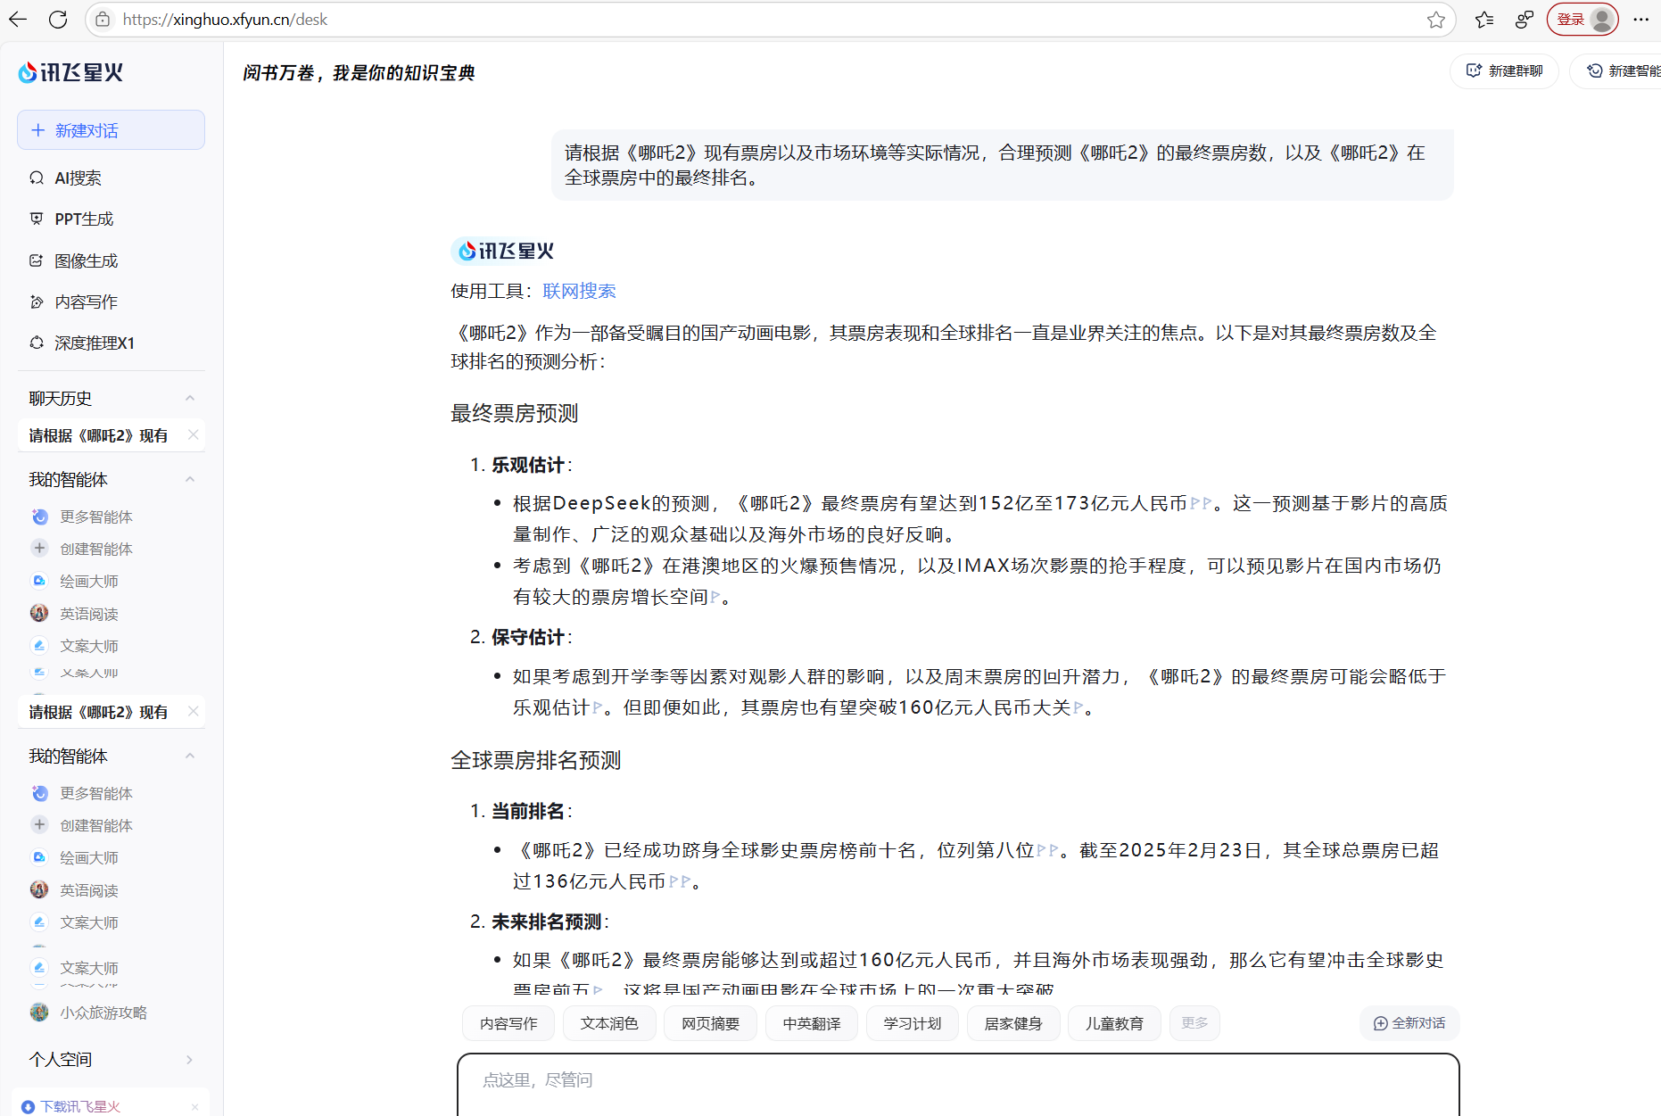Click first 英语阅读 avatar icon
The height and width of the screenshot is (1116, 1661).
click(39, 613)
